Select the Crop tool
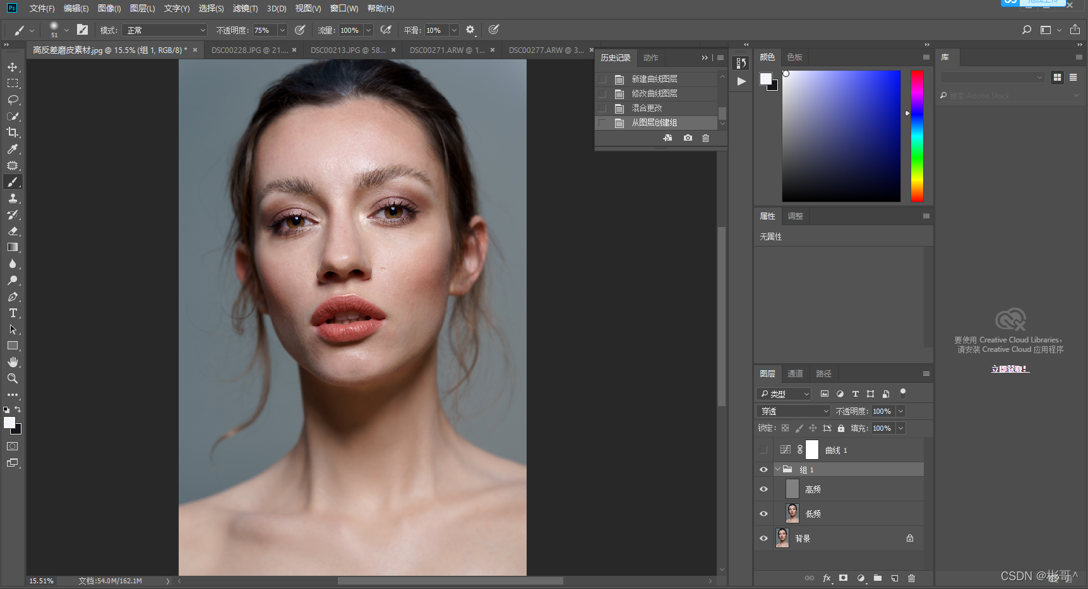The width and height of the screenshot is (1088, 589). 13,132
